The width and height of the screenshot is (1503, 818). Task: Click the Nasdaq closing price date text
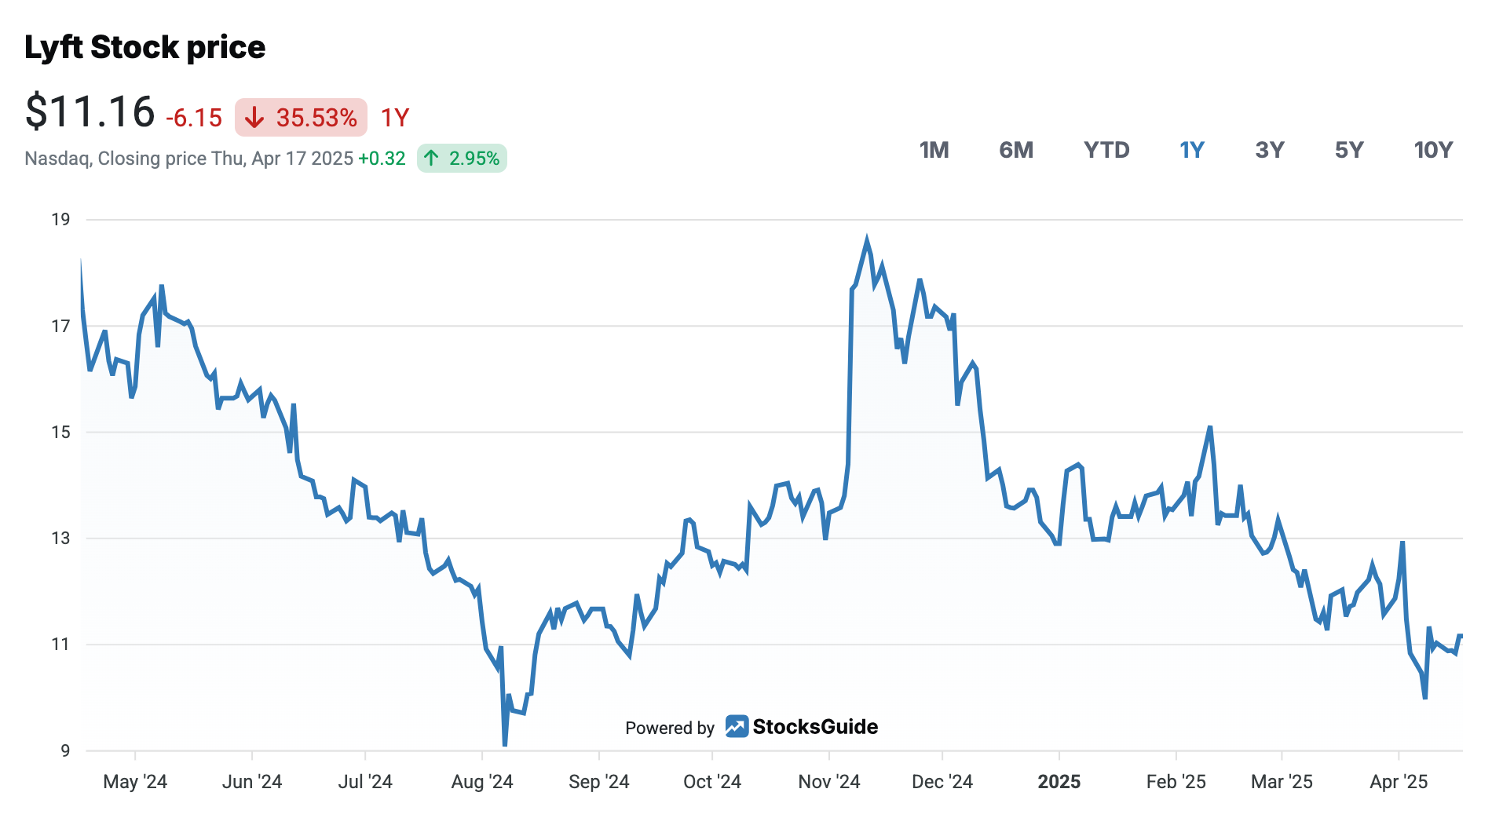pos(189,159)
